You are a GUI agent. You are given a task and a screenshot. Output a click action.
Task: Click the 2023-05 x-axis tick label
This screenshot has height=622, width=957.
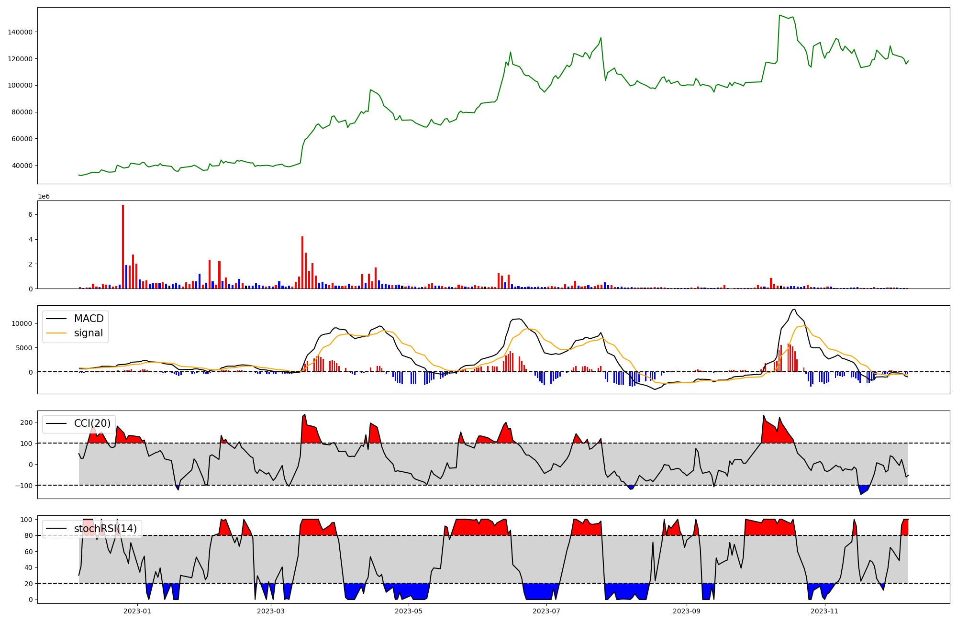pyautogui.click(x=409, y=611)
